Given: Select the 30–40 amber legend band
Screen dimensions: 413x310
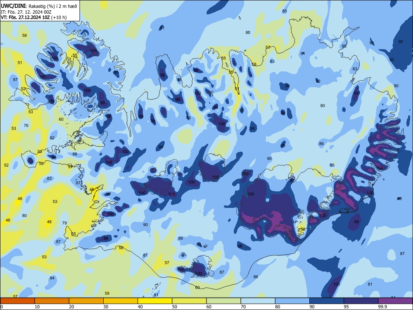Looking at the screenshot, I should click(121, 301).
